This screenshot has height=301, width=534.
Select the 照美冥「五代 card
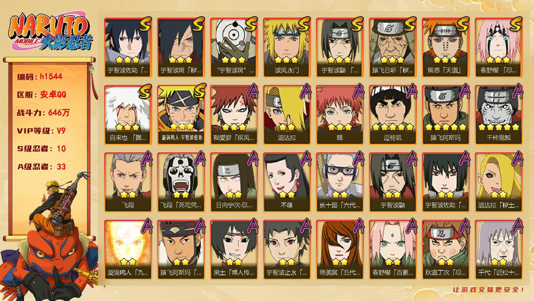click(x=340, y=250)
